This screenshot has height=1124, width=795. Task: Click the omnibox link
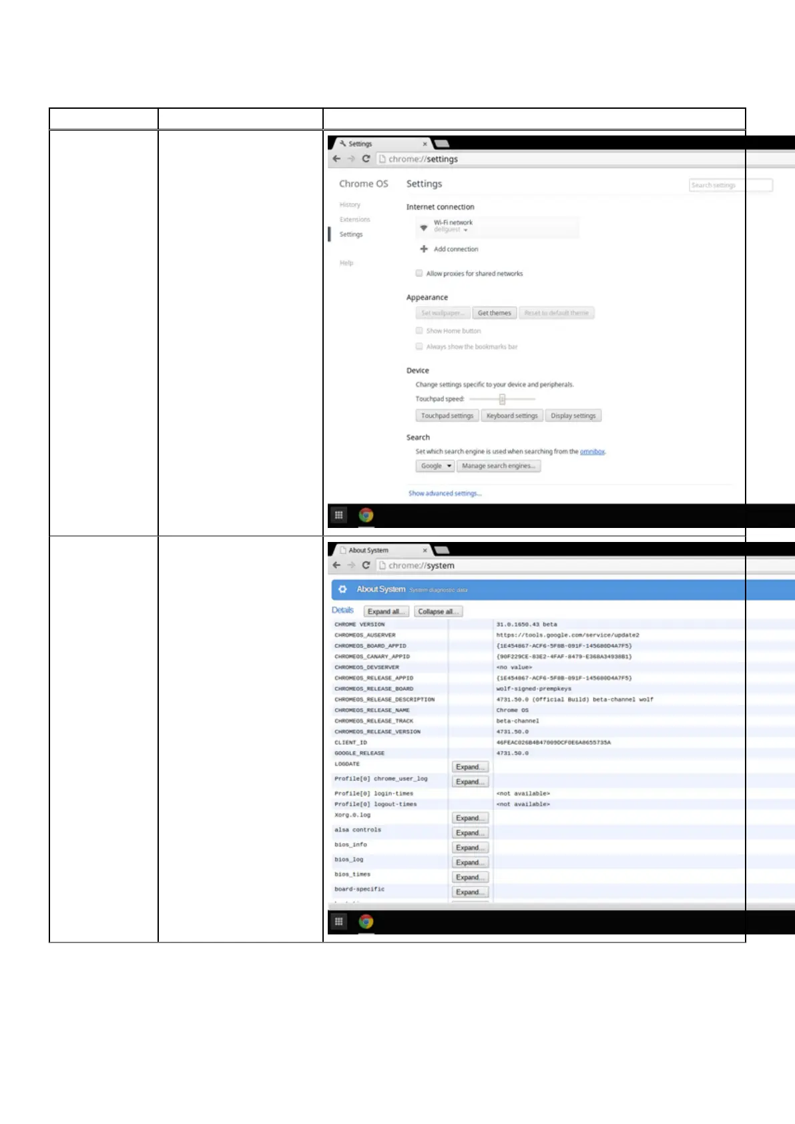592,452
